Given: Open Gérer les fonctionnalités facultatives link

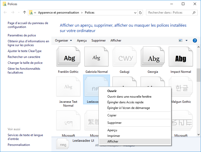Looking at the screenshot, I should pyautogui.click(x=24, y=70).
